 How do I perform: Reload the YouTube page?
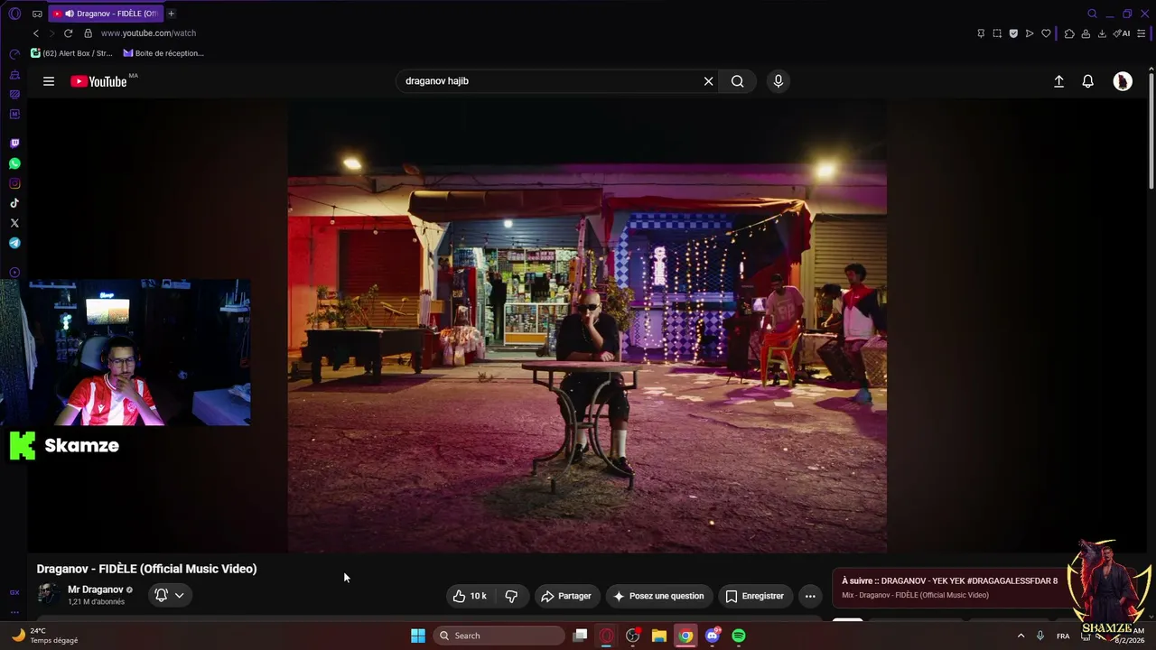[x=68, y=33]
